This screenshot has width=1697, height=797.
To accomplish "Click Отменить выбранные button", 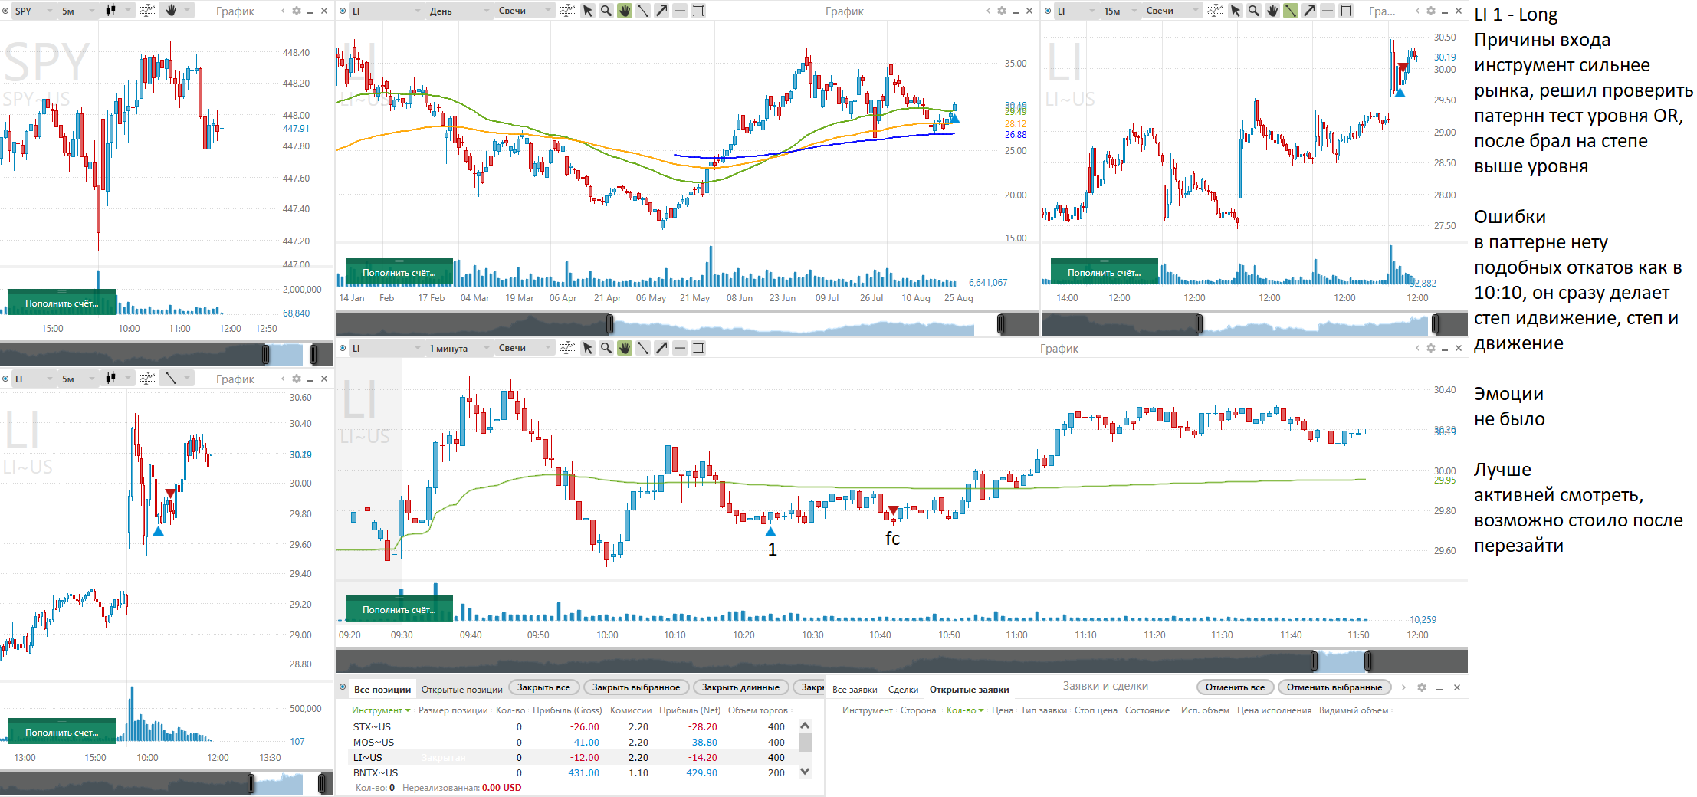I will [1334, 687].
